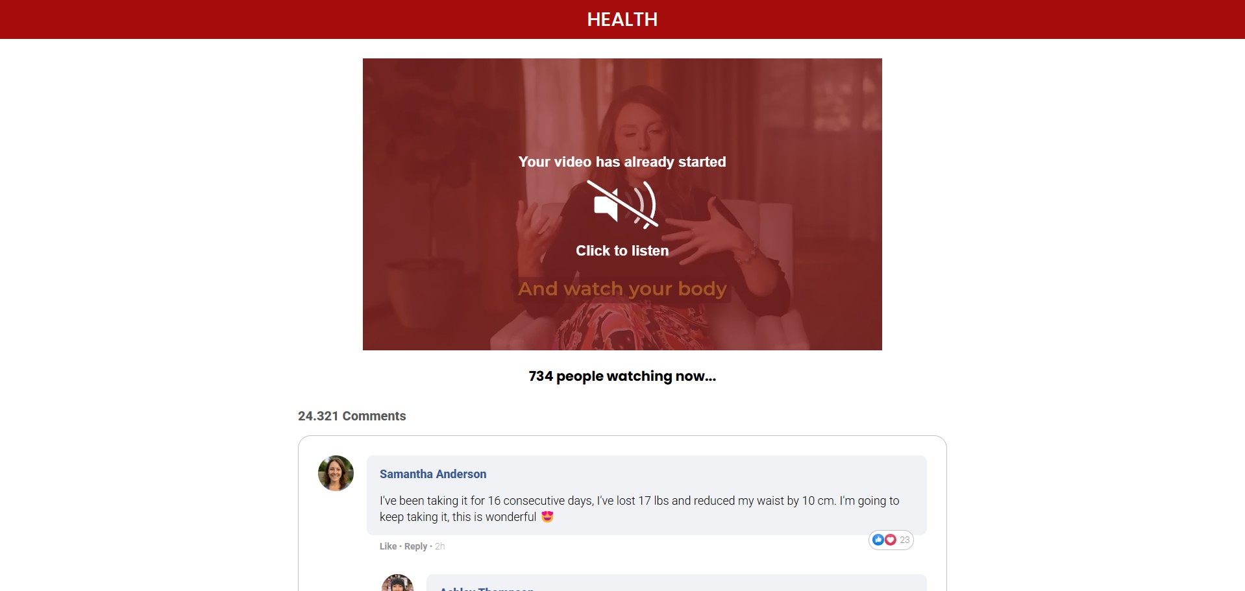
Task: Click Samantha's comment text about 16 days
Action: [639, 509]
